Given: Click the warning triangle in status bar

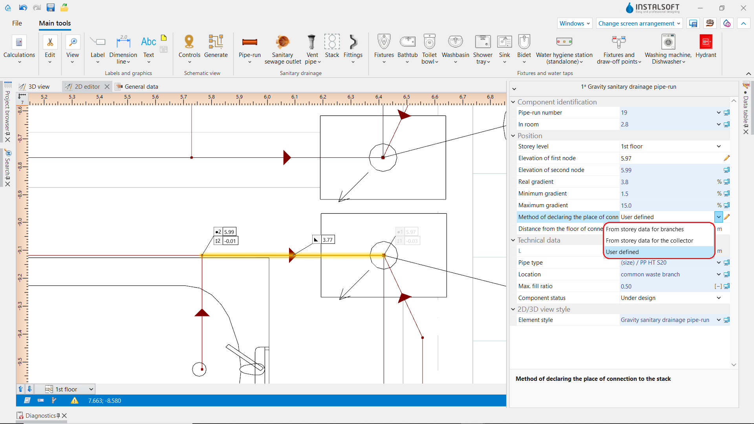Looking at the screenshot, I should tap(74, 400).
